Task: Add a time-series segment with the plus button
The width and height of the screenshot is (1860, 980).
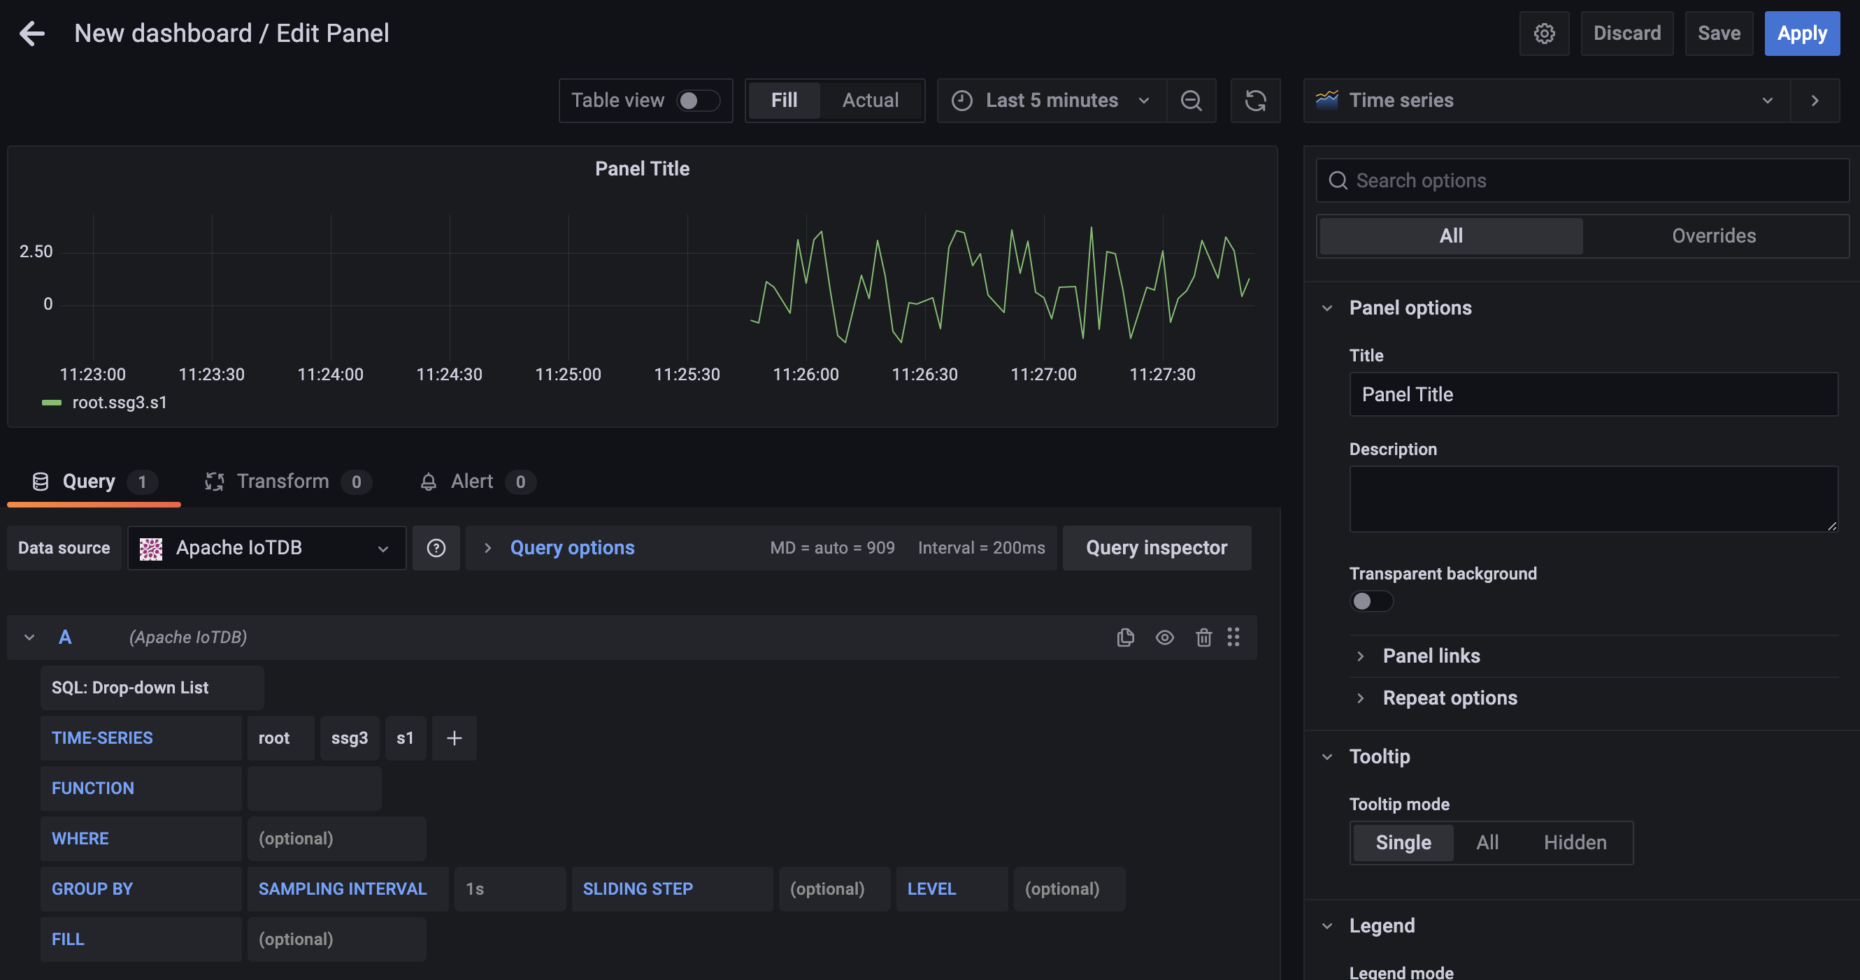Action: (453, 737)
